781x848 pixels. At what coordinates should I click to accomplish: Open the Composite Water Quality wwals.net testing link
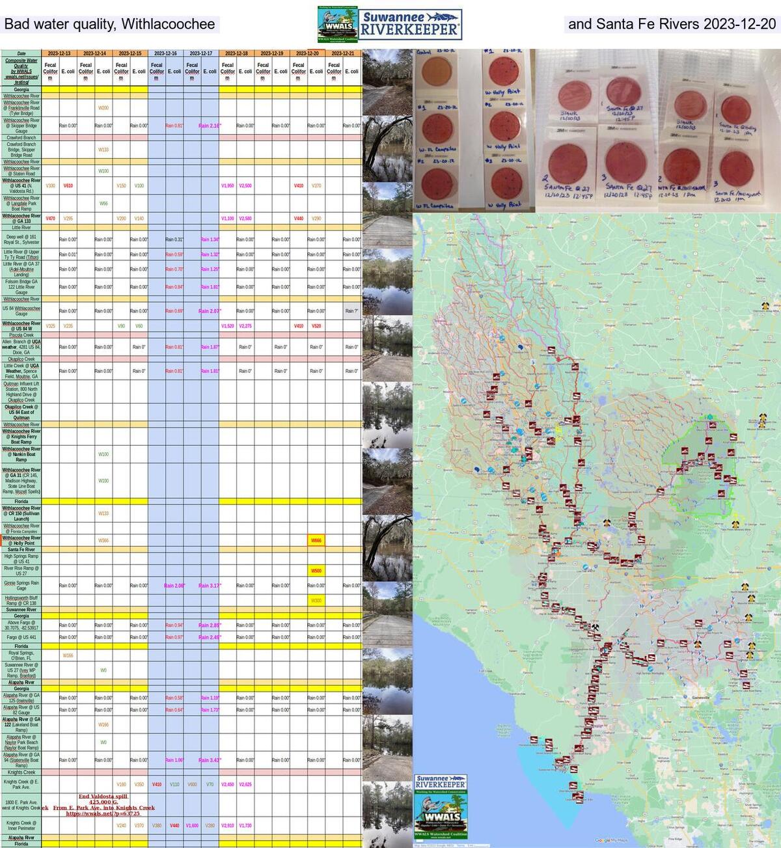click(x=21, y=72)
